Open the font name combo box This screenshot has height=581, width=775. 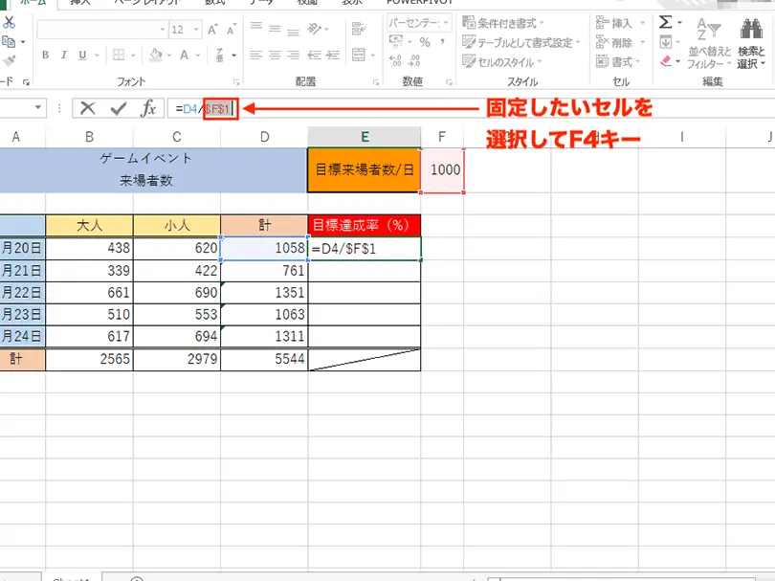point(102,30)
